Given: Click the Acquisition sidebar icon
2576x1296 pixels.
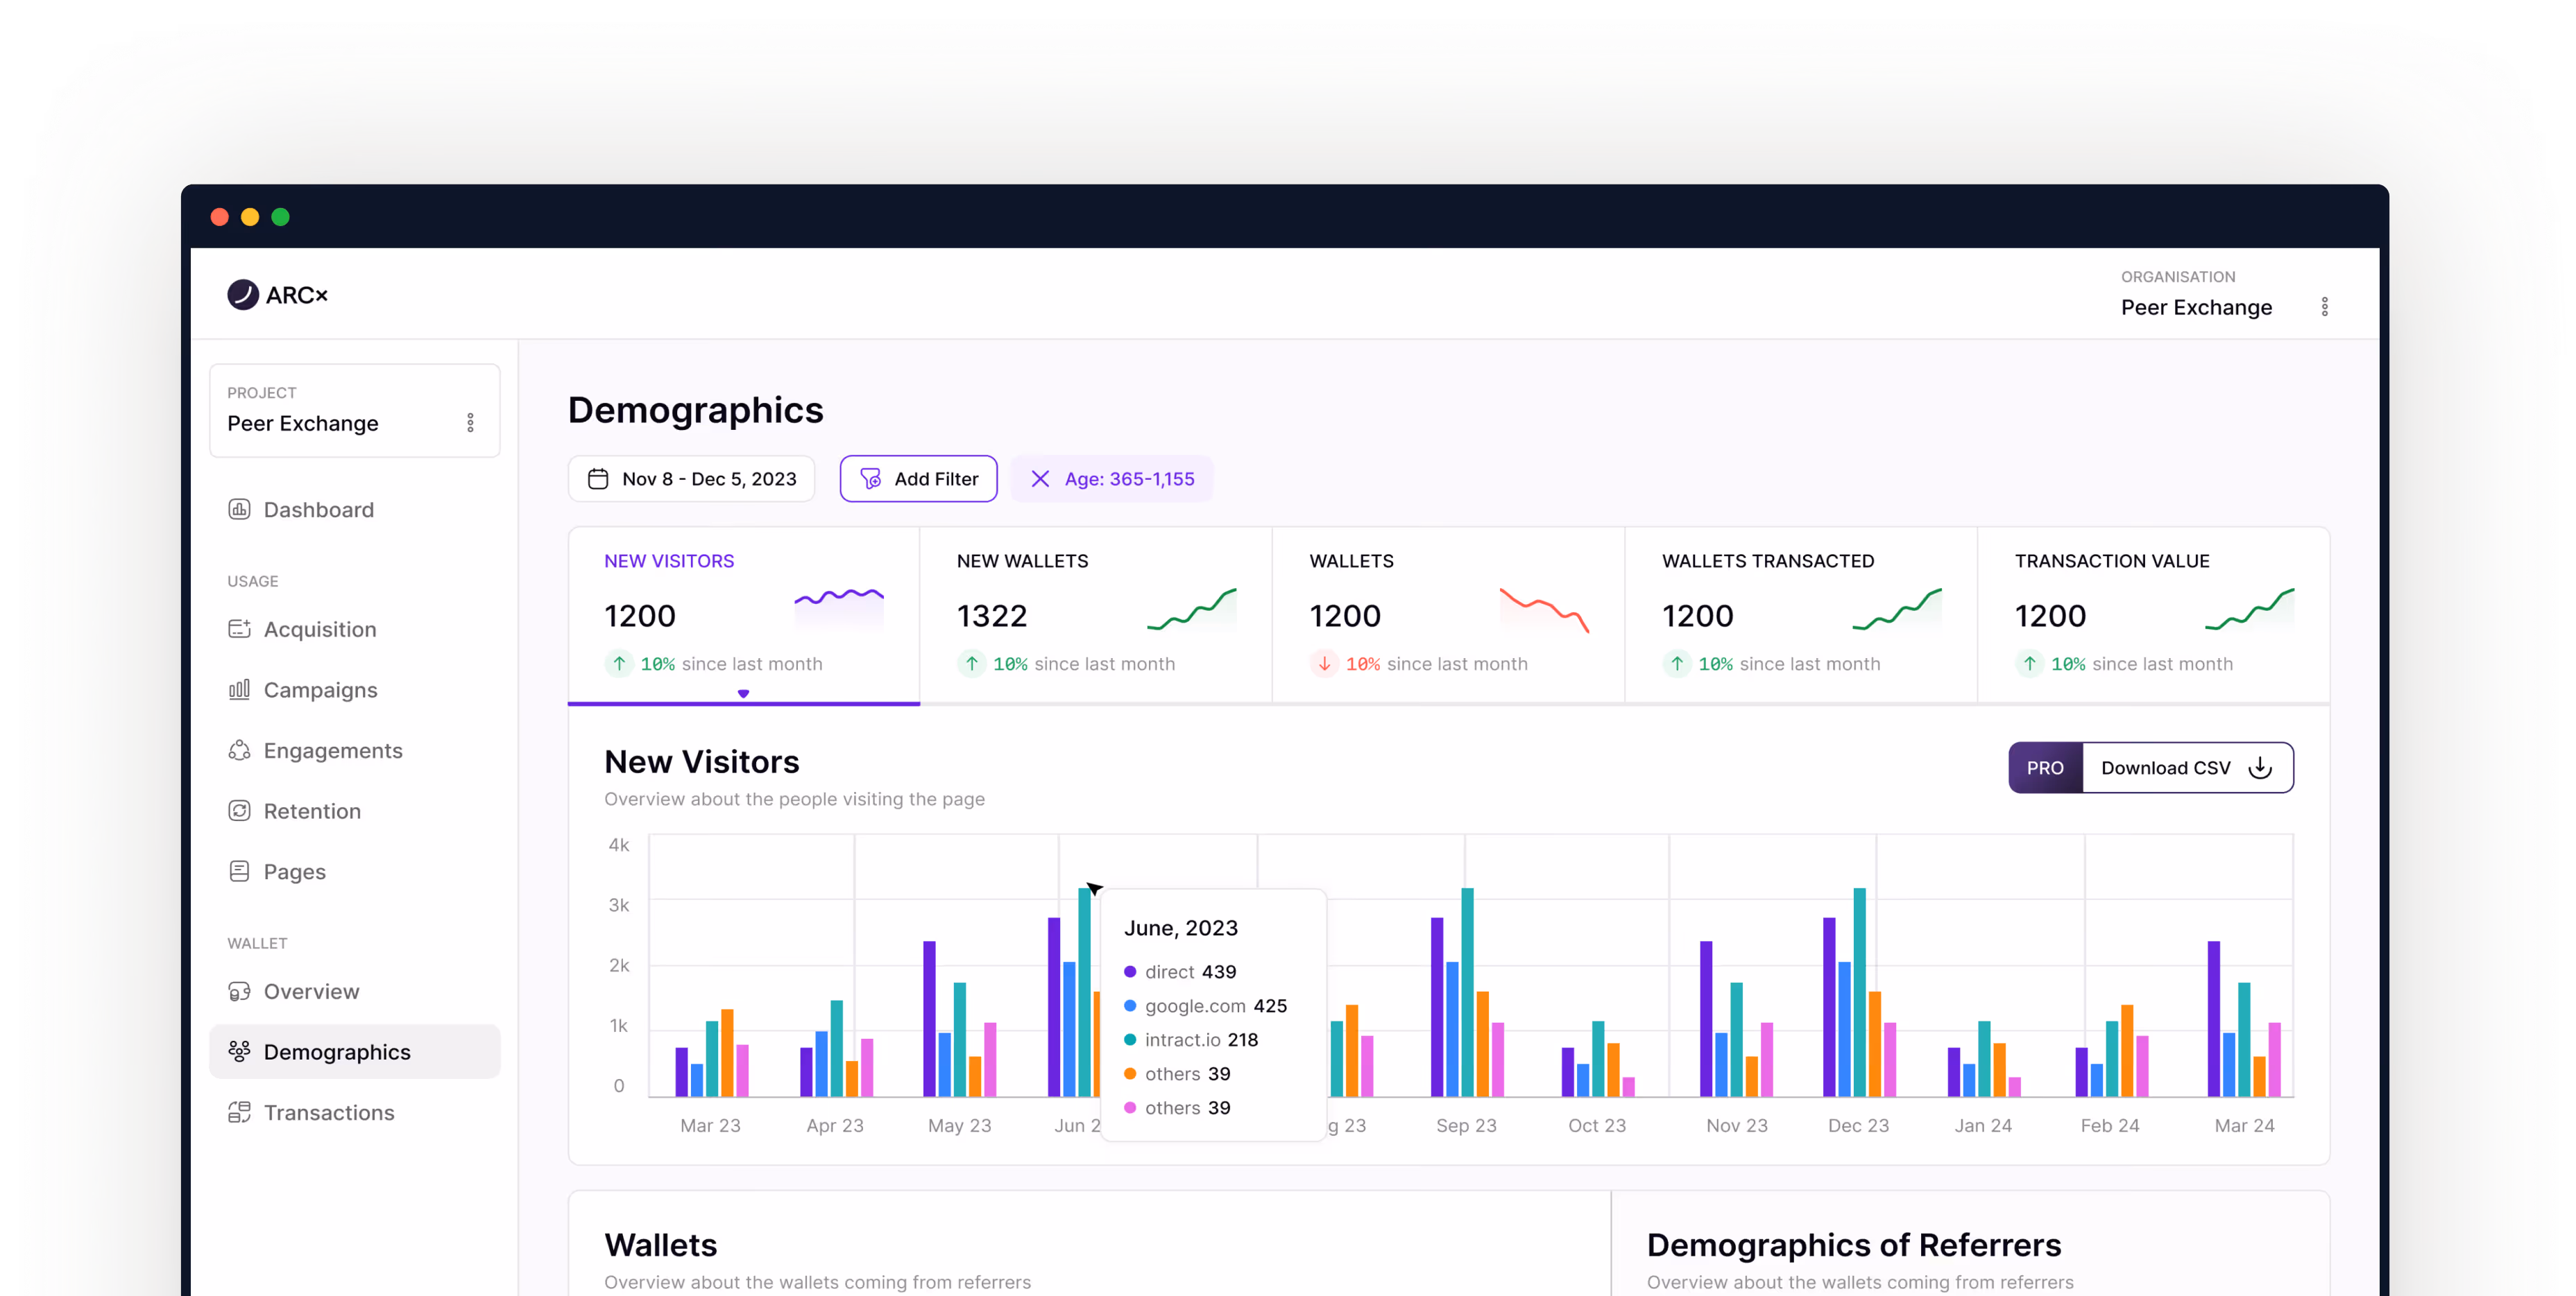Looking at the screenshot, I should point(239,628).
